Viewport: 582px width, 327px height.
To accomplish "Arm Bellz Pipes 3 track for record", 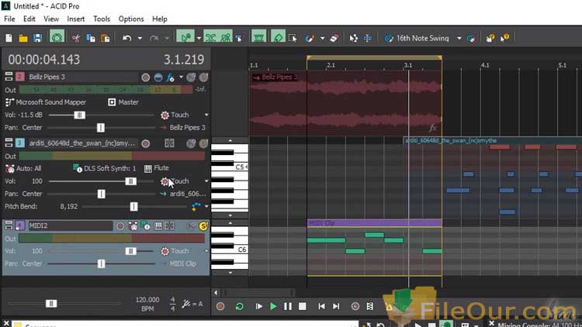I will [x=146, y=77].
